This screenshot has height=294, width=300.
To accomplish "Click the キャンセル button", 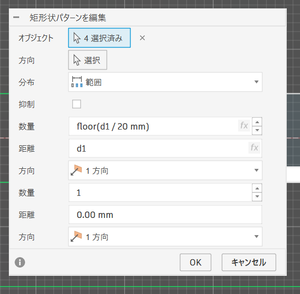I will coord(249,262).
